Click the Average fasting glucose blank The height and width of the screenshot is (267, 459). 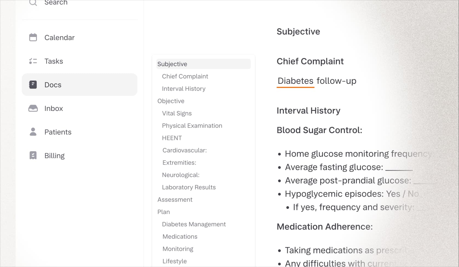coord(399,168)
